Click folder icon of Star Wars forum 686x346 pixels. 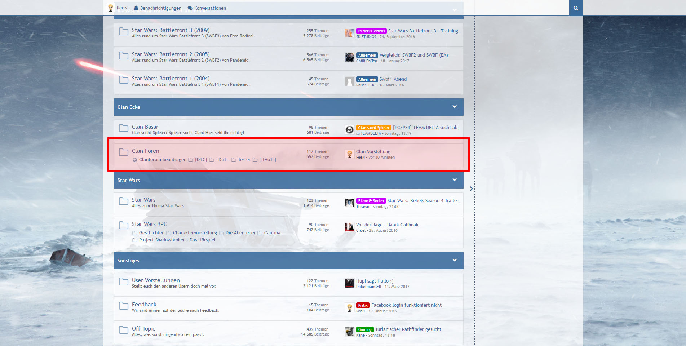pos(124,201)
